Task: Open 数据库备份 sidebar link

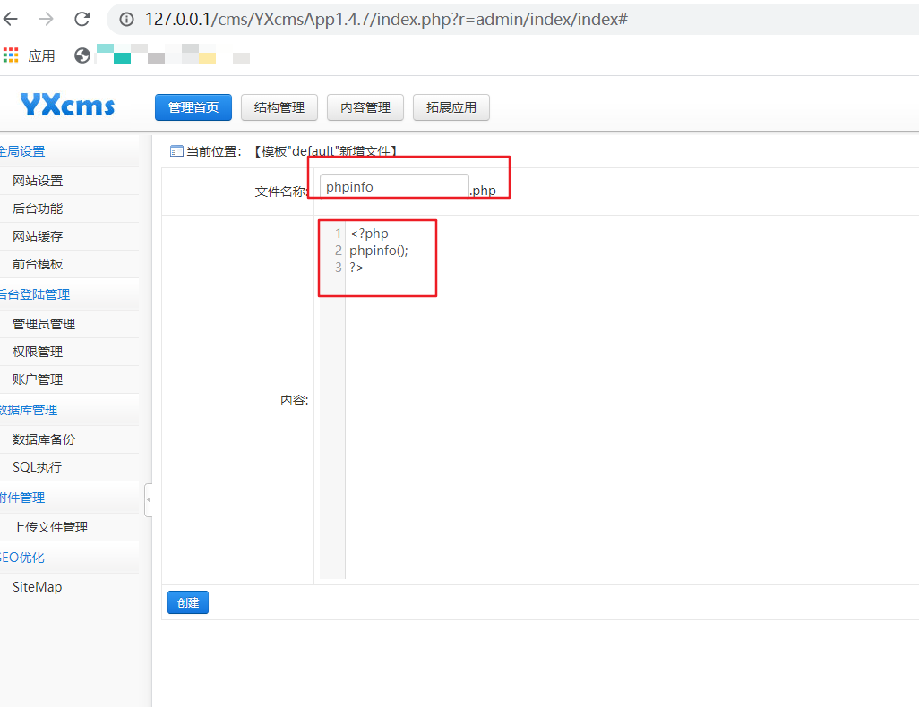Action: [44, 439]
